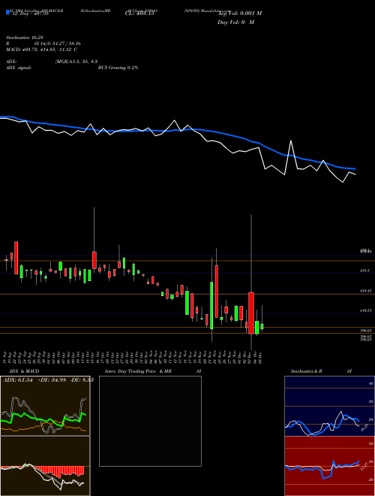Click the 'Stochastics & R' panel title
This screenshot has height=496, width=375.
tap(306, 371)
